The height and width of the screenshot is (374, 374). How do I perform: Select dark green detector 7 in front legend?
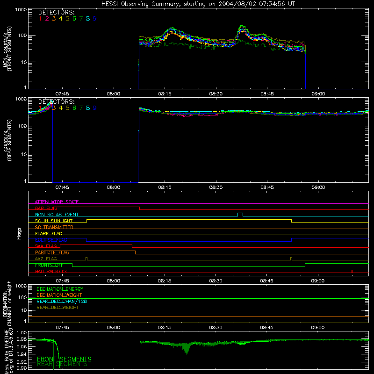(x=81, y=19)
